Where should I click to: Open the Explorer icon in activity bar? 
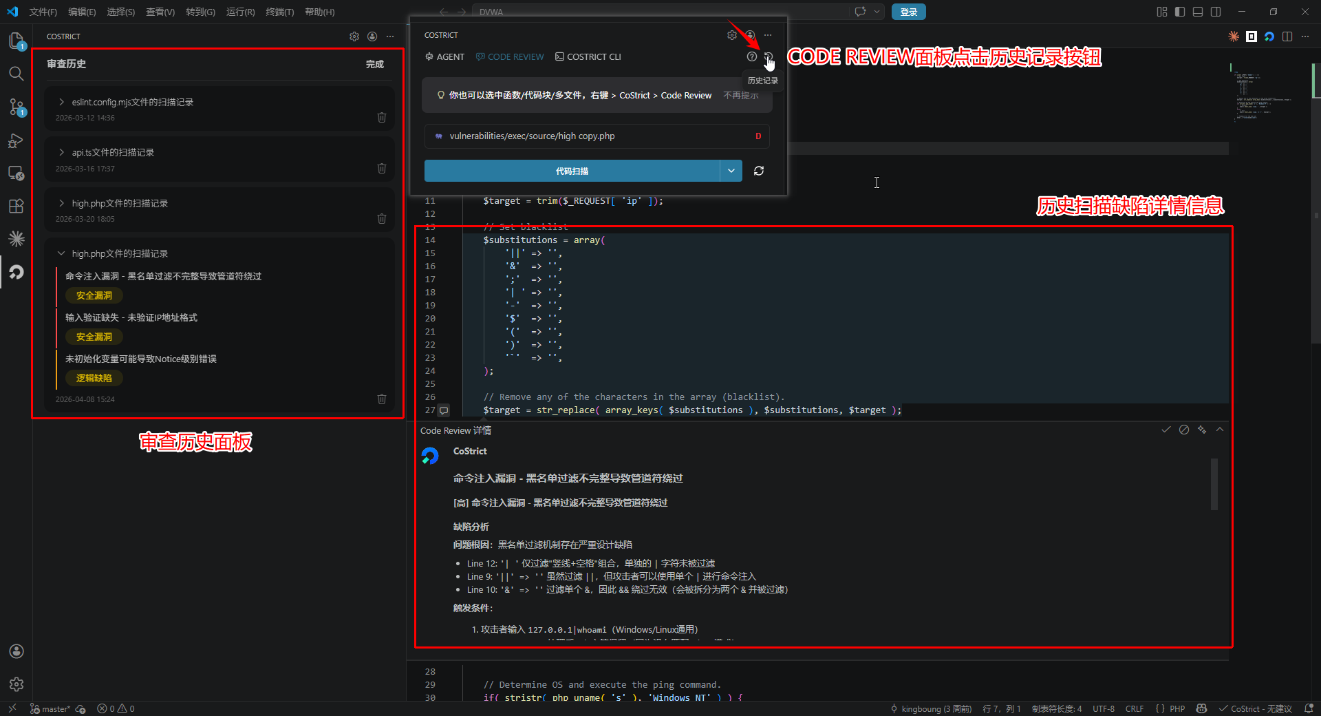16,41
